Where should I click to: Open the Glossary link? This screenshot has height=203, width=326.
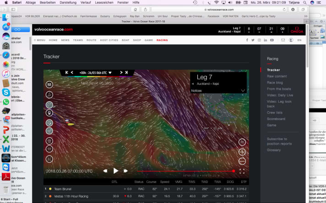tap(274, 150)
